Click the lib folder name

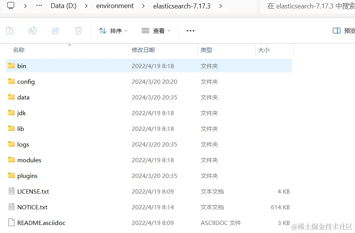(x=21, y=129)
